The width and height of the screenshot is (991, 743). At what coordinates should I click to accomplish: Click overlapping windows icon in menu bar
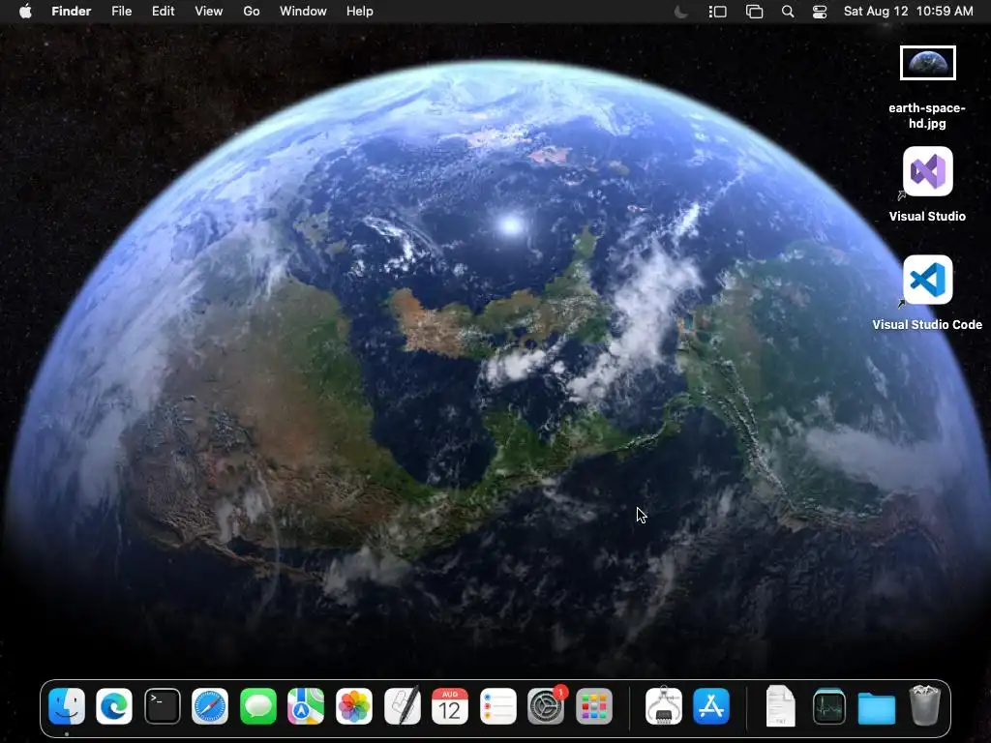click(x=754, y=12)
